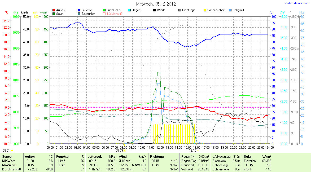Click the chart title Mittwoch, 05.12.2012

click(x=156, y=4)
